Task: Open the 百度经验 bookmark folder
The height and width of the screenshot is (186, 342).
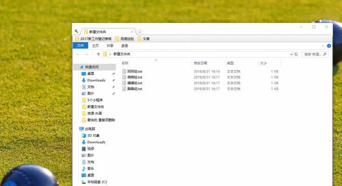Action: click(125, 39)
